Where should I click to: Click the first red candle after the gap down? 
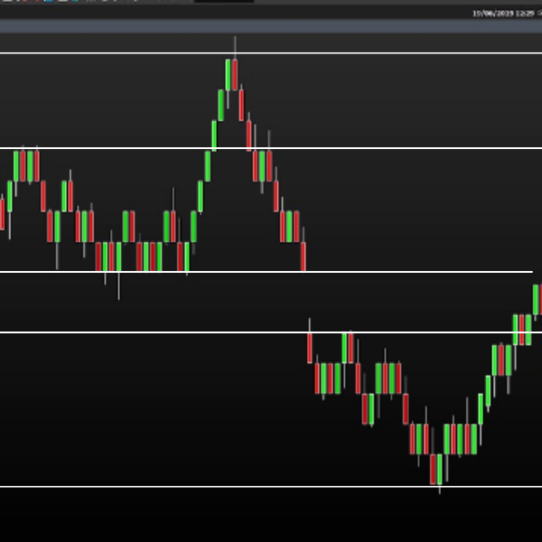310,348
